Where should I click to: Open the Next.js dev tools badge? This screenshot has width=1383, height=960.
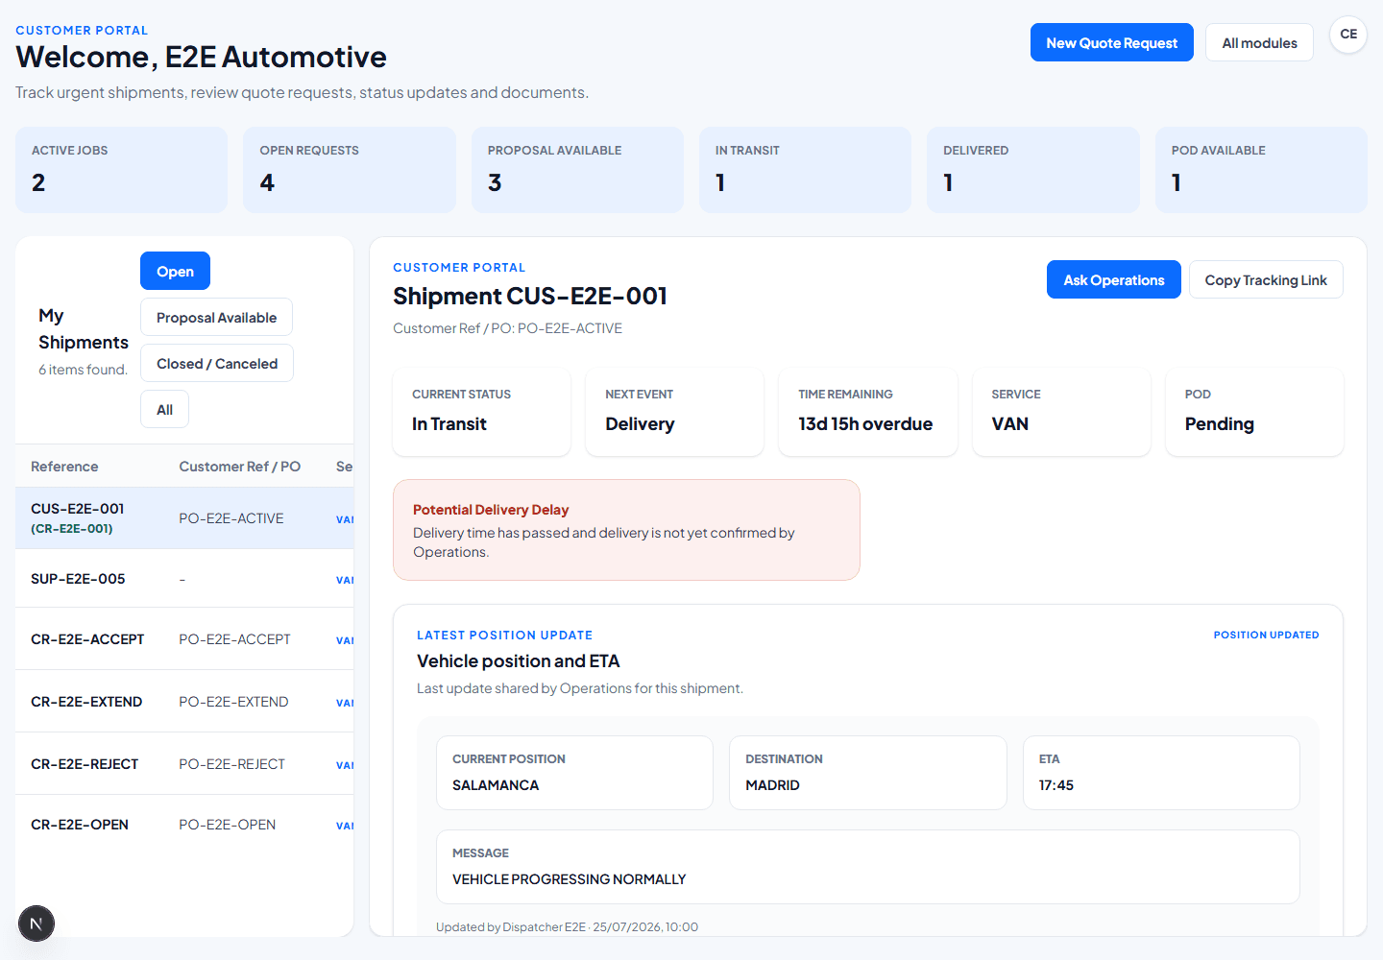(36, 924)
